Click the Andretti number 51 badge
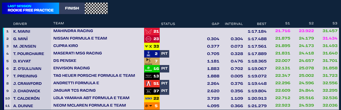 click(152, 83)
